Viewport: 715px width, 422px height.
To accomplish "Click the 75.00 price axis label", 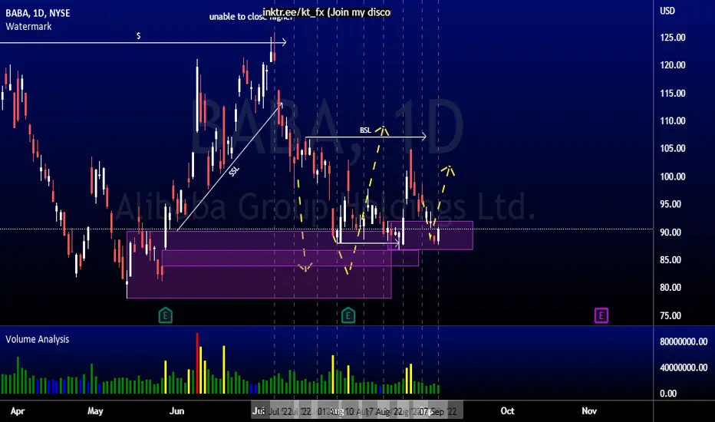I will [671, 315].
